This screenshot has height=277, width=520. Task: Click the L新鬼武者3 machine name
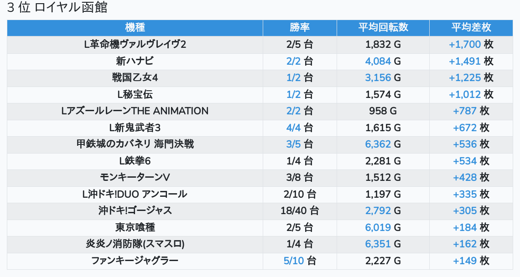tap(135, 128)
